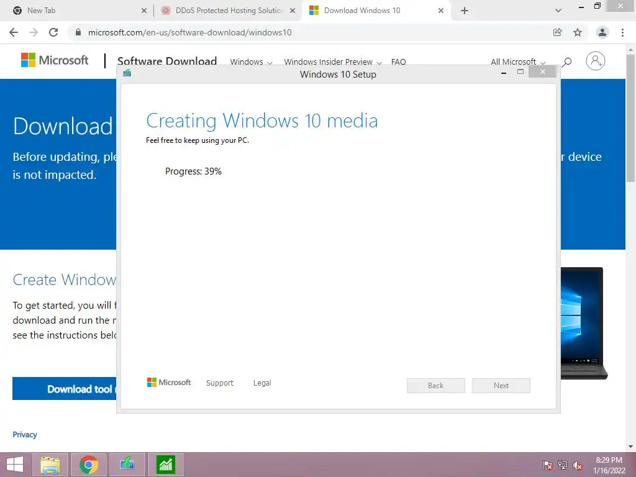Open the FAQ link in the header
This screenshot has width=636, height=477.
(398, 61)
